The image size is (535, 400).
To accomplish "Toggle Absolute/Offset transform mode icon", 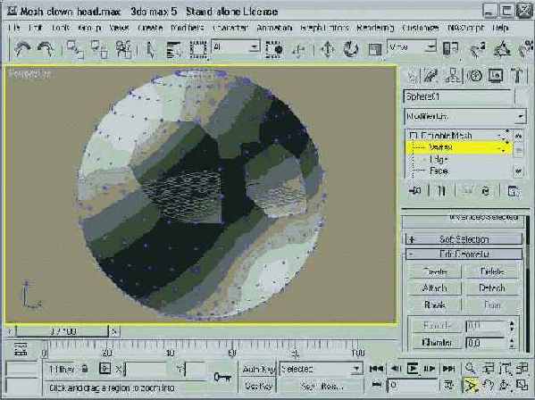I will click(x=105, y=369).
